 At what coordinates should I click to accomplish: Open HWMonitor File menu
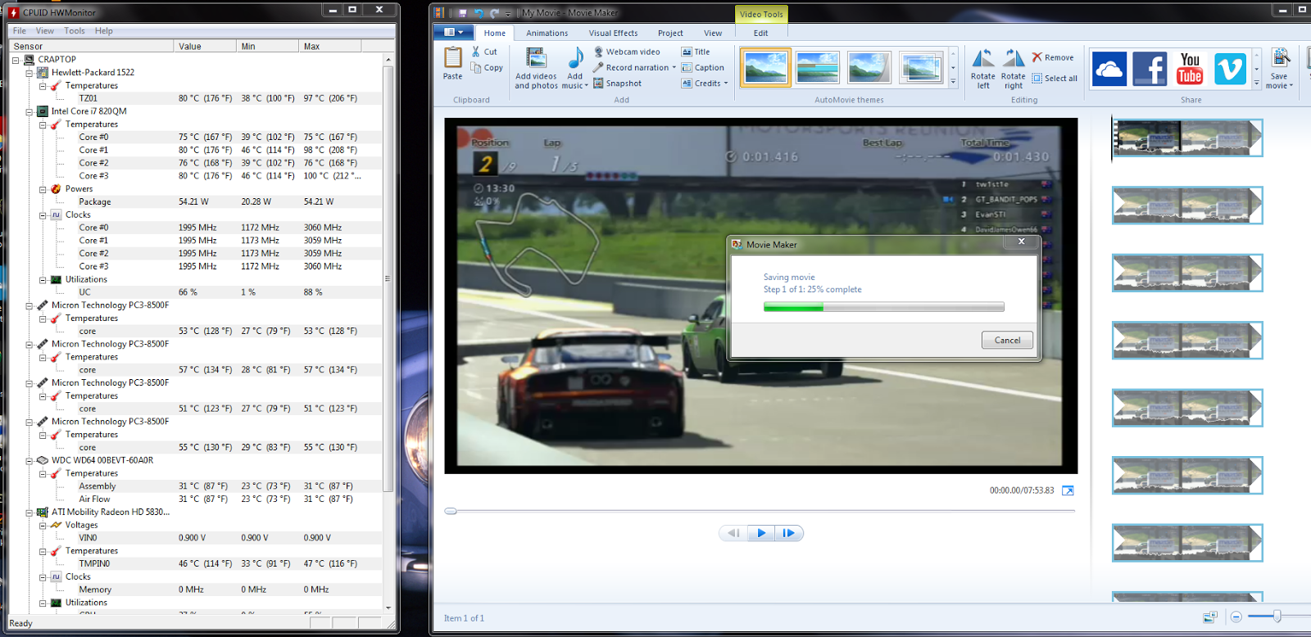[x=20, y=31]
